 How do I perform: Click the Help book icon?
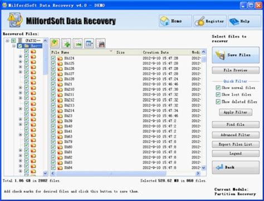click(234, 22)
